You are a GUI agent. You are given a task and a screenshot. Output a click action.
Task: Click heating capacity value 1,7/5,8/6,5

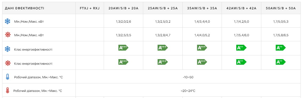click(x=281, y=35)
